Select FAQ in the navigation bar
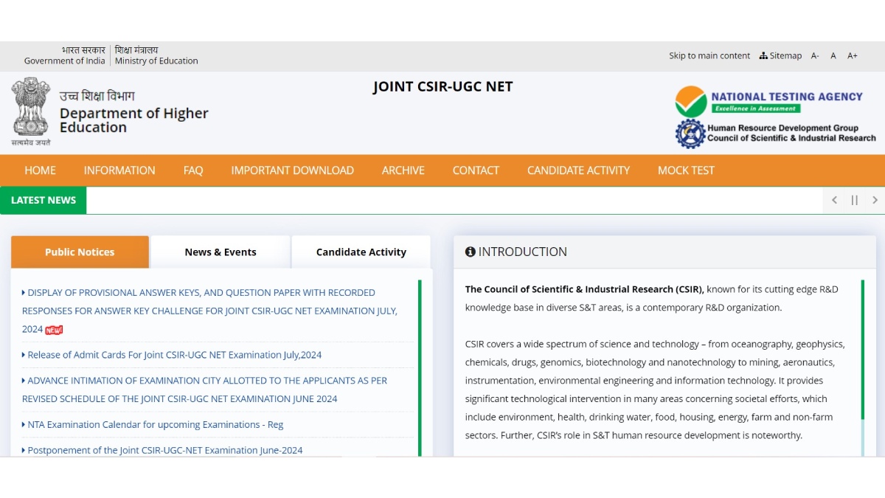The width and height of the screenshot is (885, 498). 192,170
